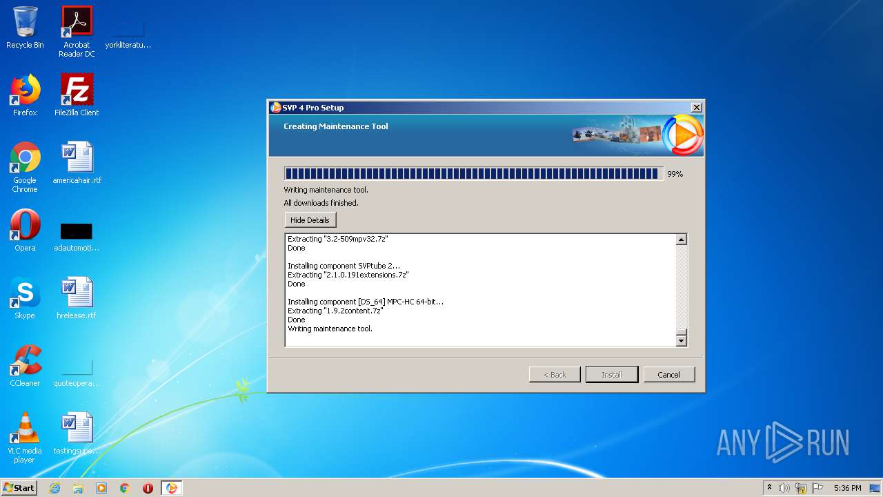The height and width of the screenshot is (497, 883).
Task: Open the volume tray icon
Action: point(784,488)
